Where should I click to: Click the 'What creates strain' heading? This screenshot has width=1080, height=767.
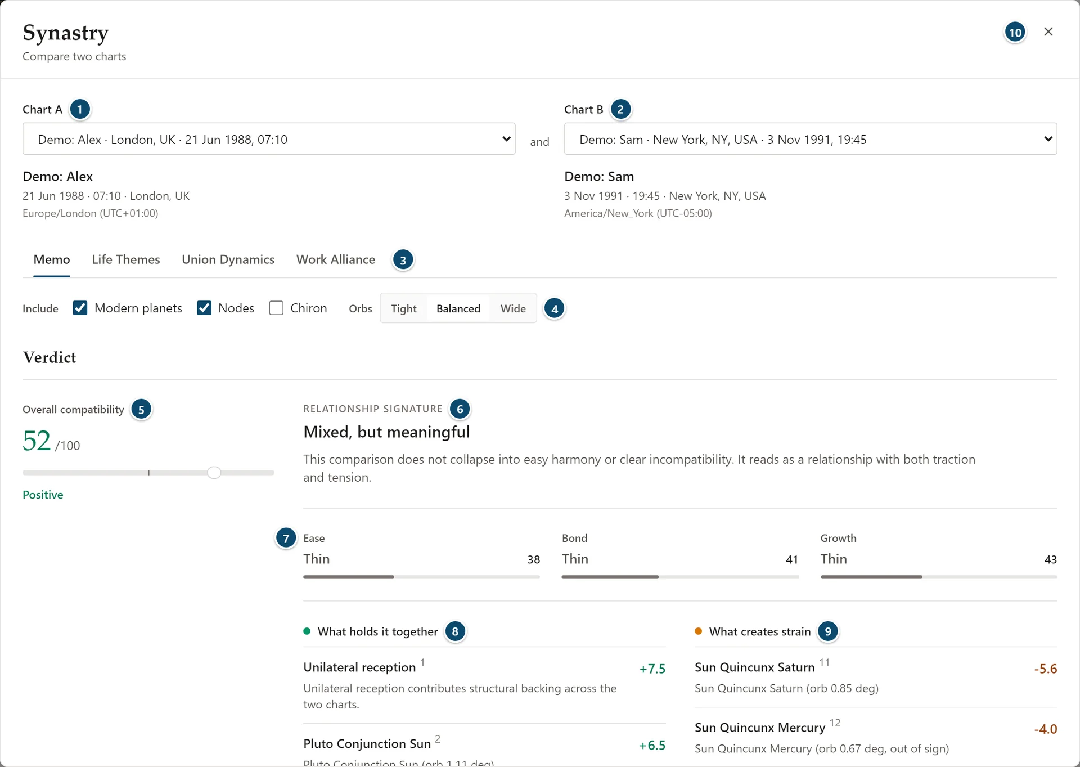pos(760,631)
